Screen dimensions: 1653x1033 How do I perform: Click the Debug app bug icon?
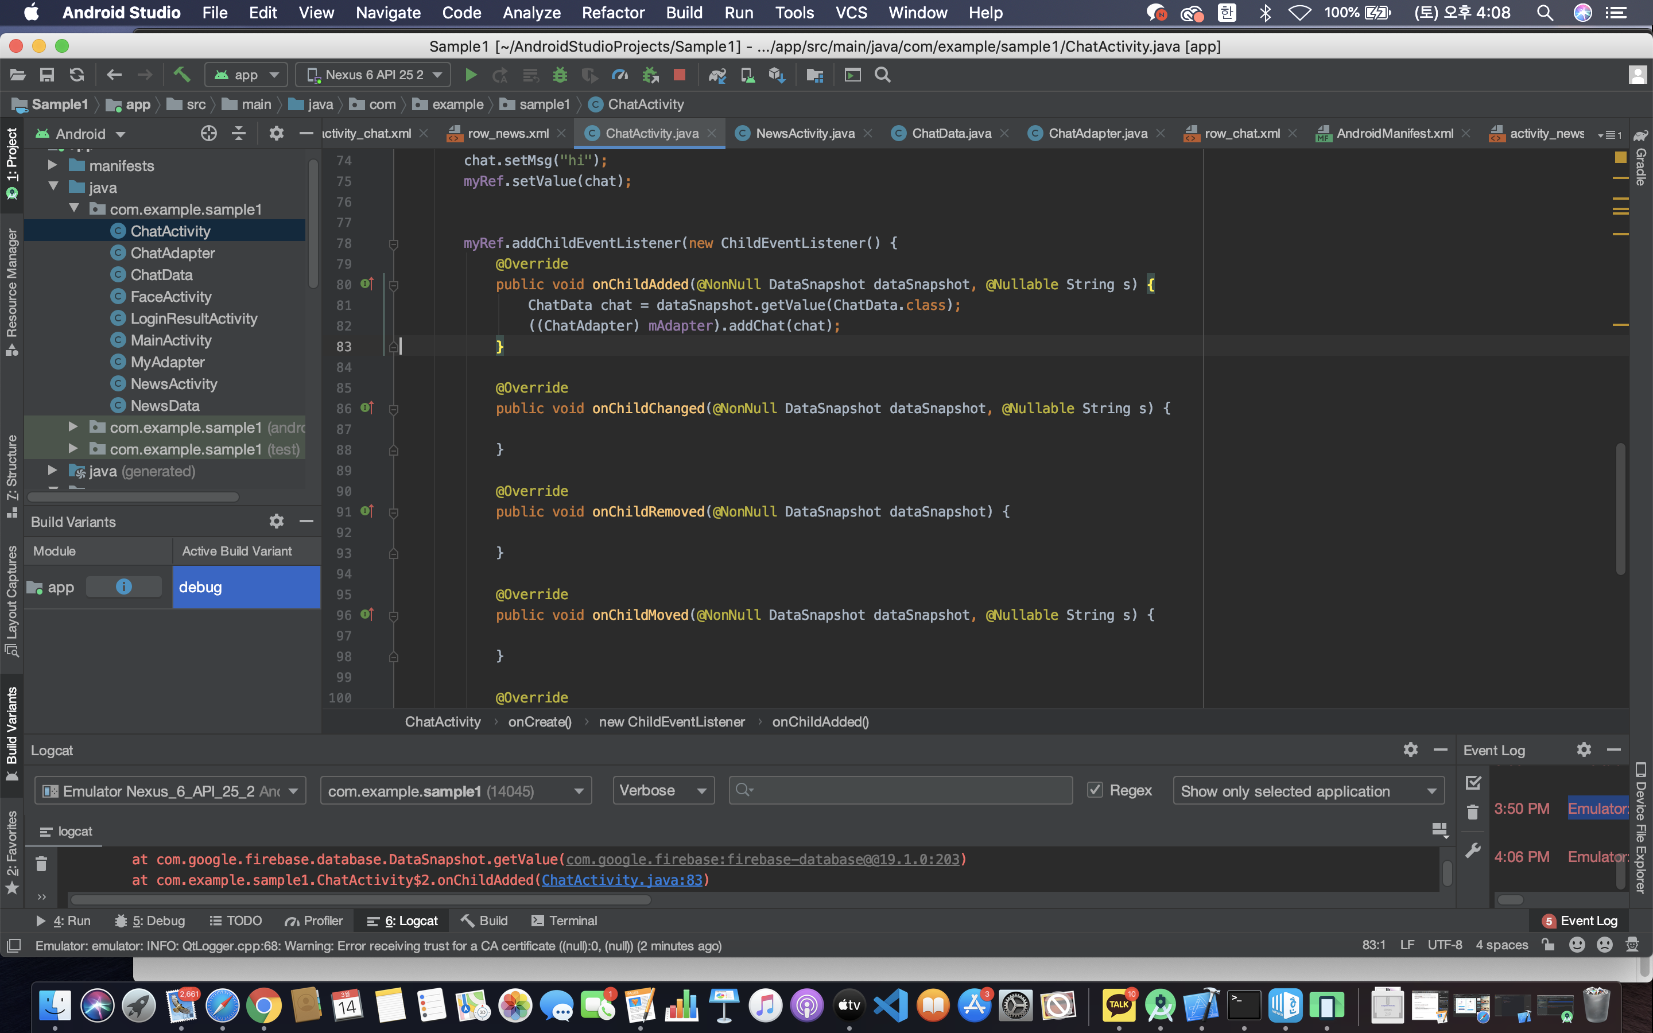(x=560, y=75)
